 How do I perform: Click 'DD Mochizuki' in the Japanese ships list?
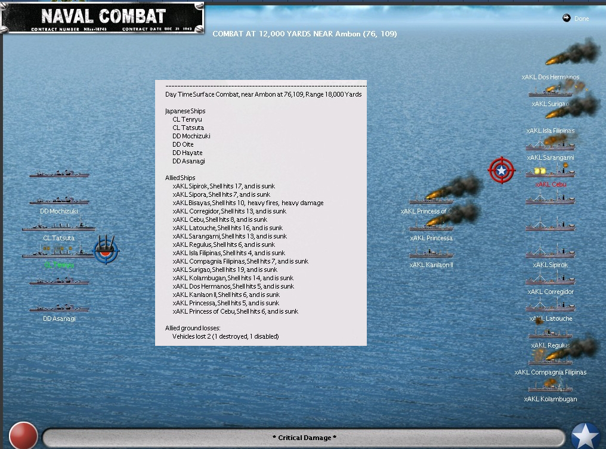pos(191,136)
